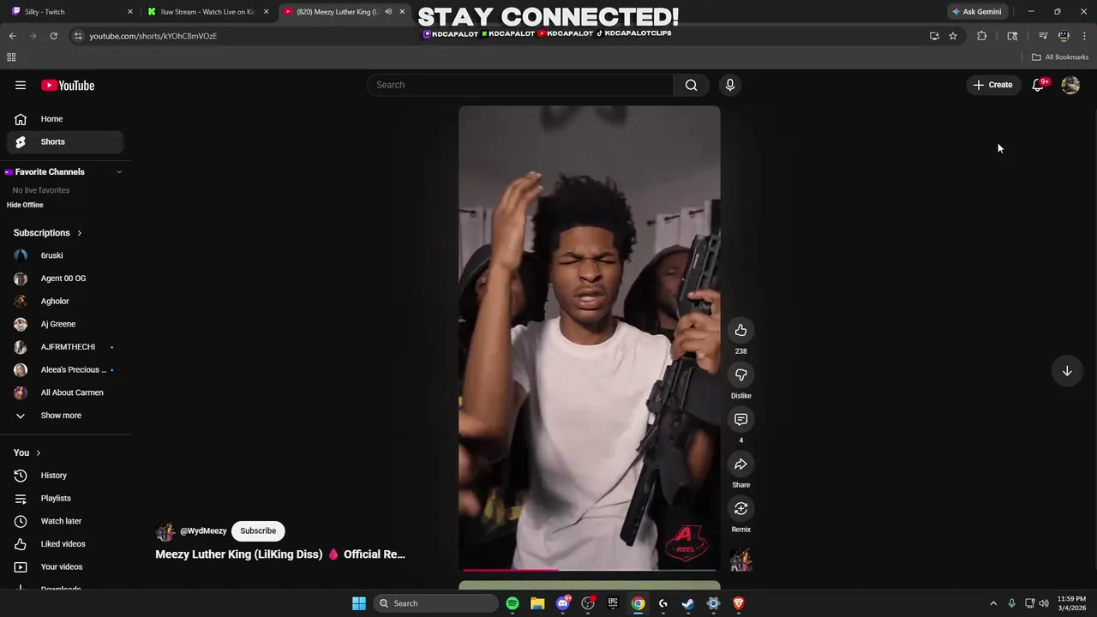Screen dimensions: 1097x617
Task: Open Liked videos in the sidebar
Action: 65,544
